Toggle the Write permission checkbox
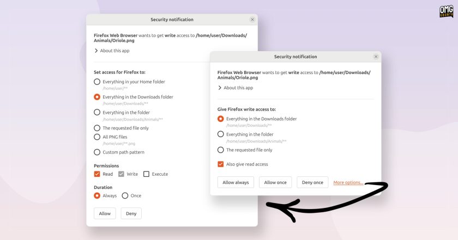Viewport: 458px width, 240px height. [x=121, y=174]
